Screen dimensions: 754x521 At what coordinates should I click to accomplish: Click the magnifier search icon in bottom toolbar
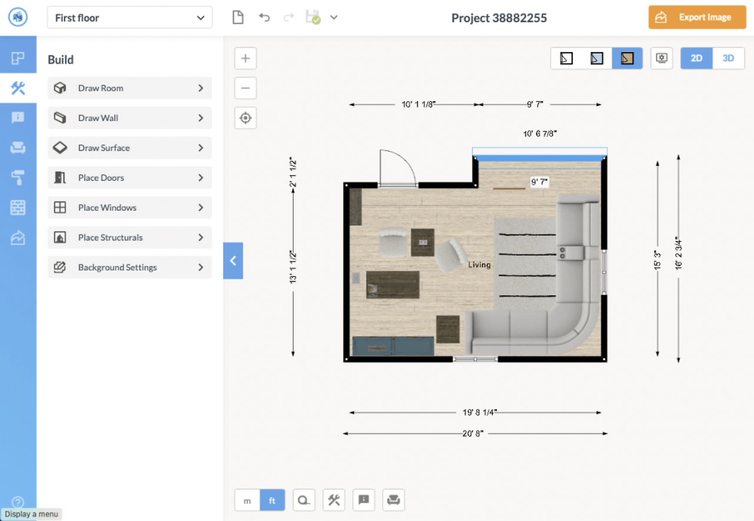[x=304, y=500]
